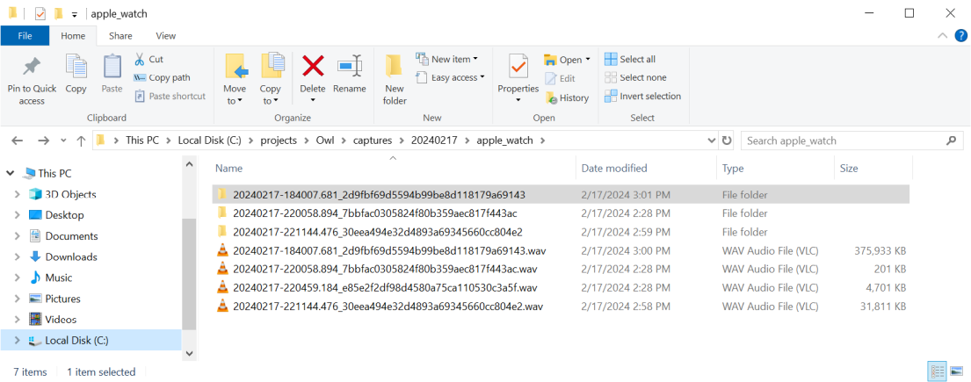This screenshot has width=971, height=382.
Task: Click Copy path in Clipboard group
Action: (162, 78)
